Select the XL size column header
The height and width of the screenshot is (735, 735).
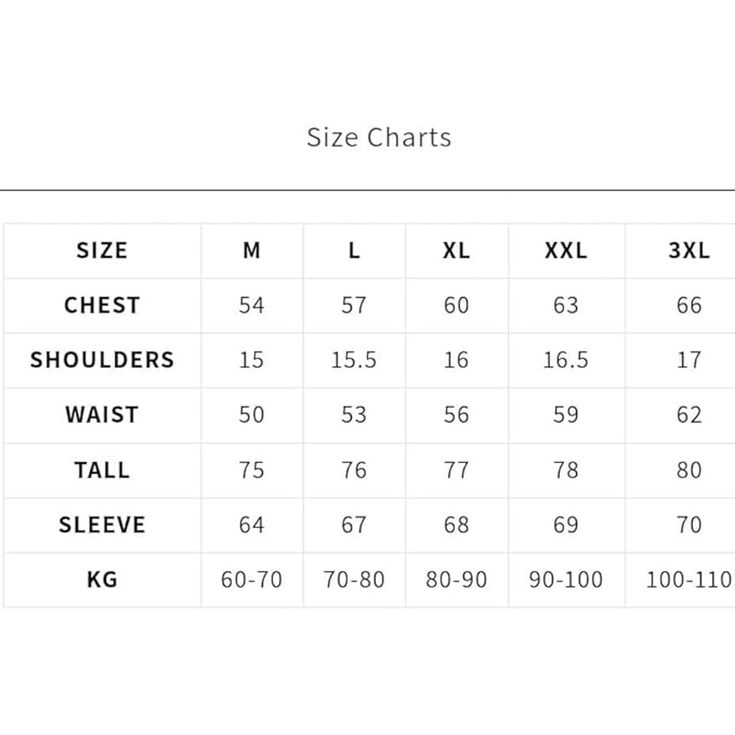click(456, 250)
